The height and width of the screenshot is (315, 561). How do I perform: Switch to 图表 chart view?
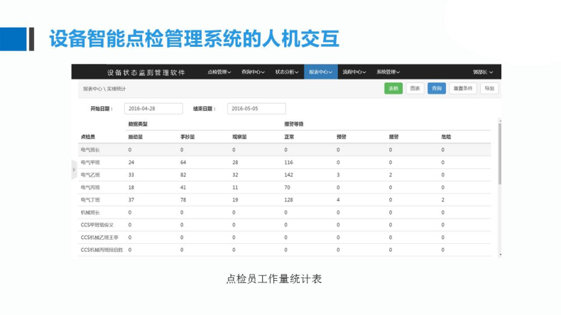tap(415, 89)
